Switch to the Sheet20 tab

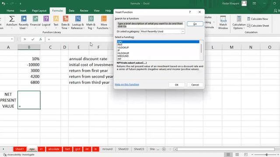[x=123, y=149]
